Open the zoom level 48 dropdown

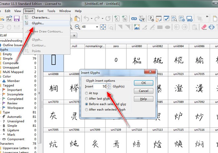[x=97, y=27]
